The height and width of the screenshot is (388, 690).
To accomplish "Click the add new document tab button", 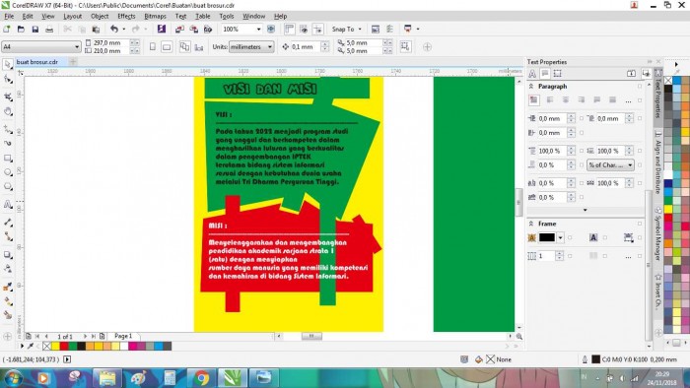I will [x=73, y=62].
